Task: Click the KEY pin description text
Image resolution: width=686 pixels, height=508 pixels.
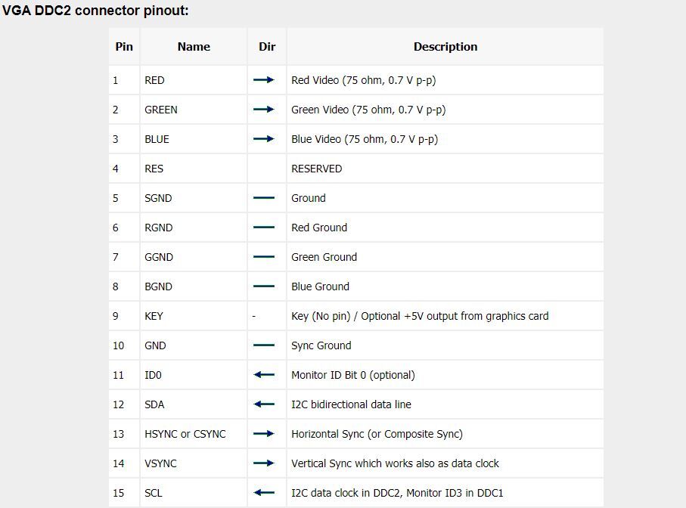Action: (x=420, y=316)
